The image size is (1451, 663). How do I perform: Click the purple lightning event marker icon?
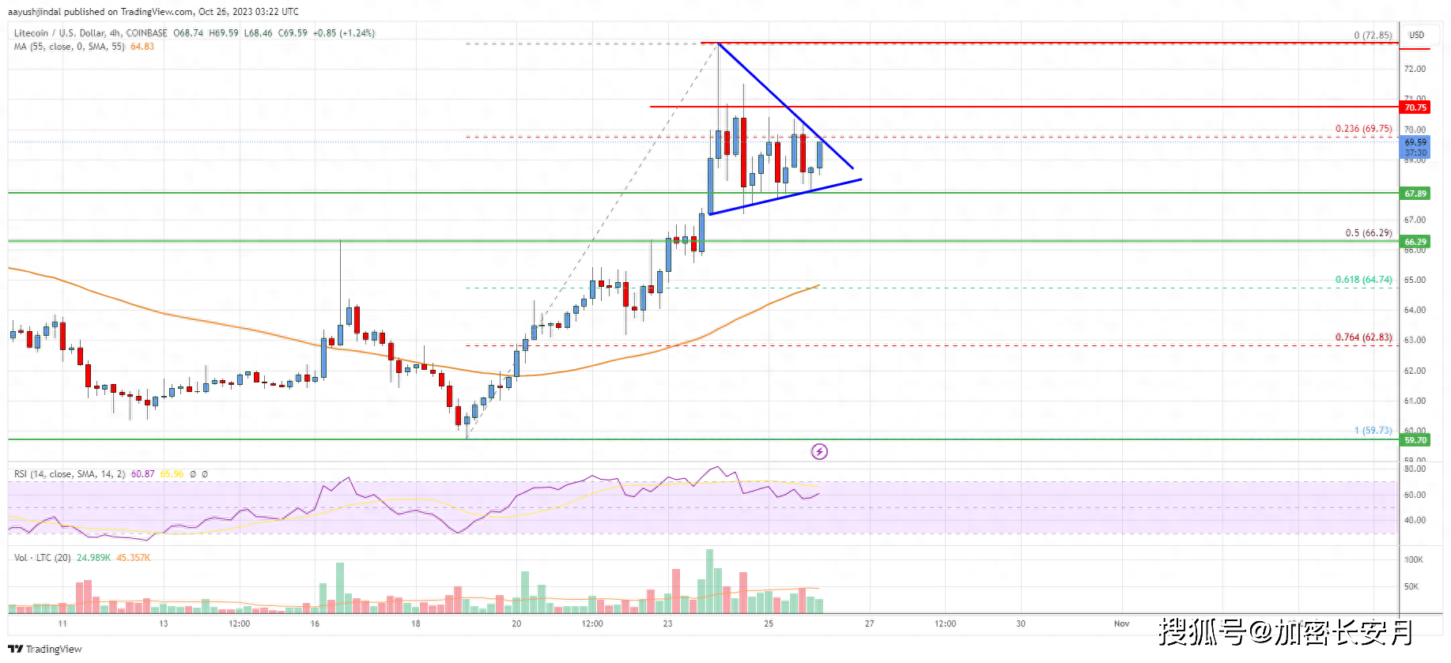tap(819, 451)
